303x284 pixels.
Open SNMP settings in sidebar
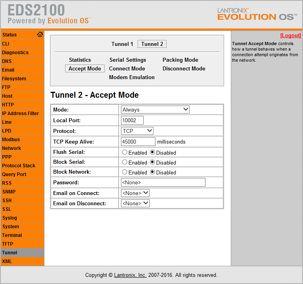point(23,192)
